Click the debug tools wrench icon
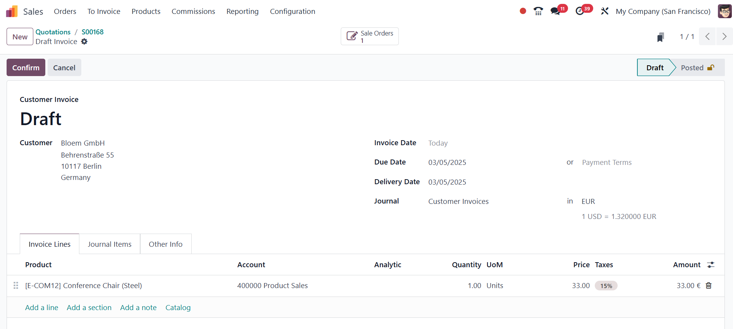Viewport: 733px width, 329px height. (x=604, y=11)
